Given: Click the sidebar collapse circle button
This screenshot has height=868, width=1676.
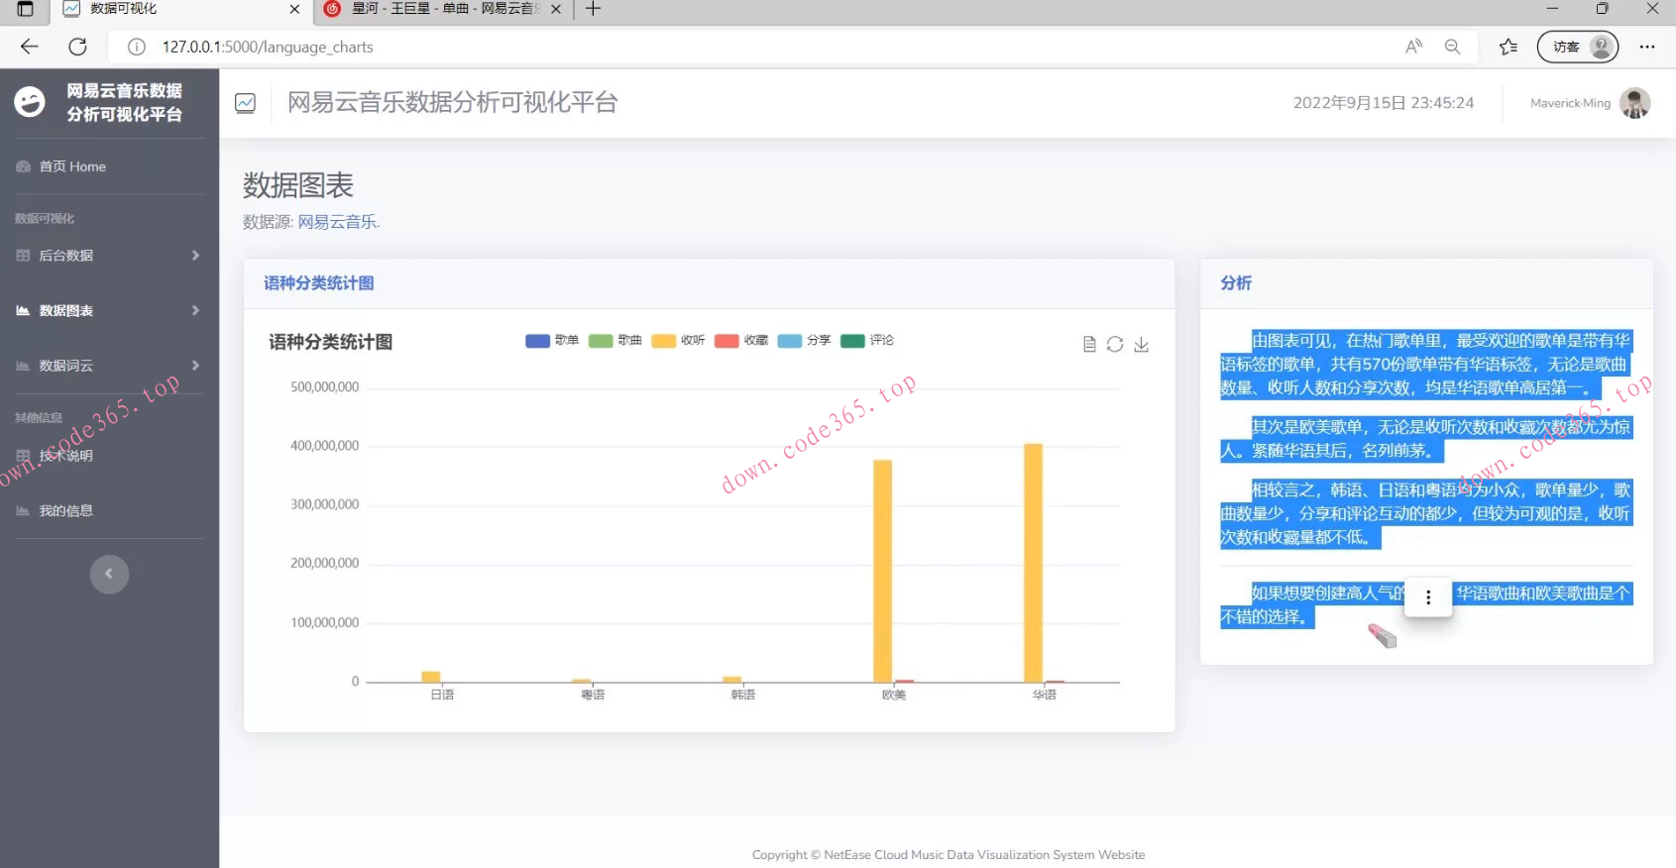Looking at the screenshot, I should point(109,574).
